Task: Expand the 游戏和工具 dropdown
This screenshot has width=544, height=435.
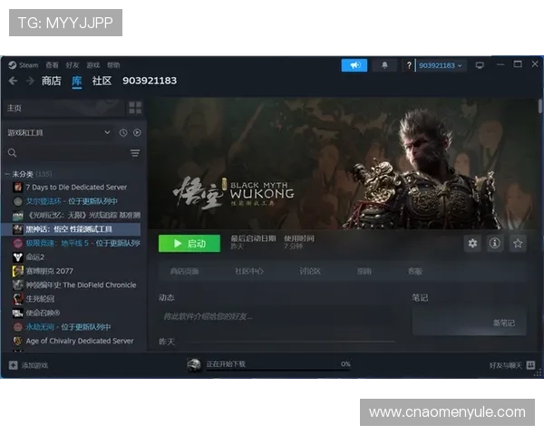Action: (107, 132)
